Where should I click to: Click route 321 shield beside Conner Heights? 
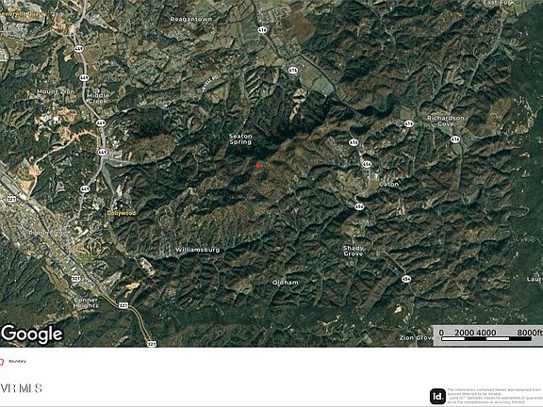(x=76, y=278)
